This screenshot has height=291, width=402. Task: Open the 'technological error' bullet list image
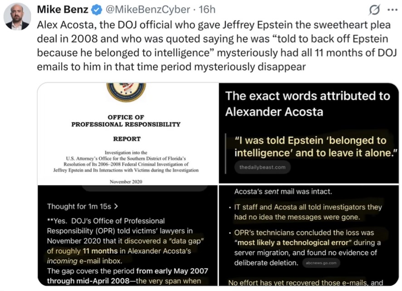[309, 235]
